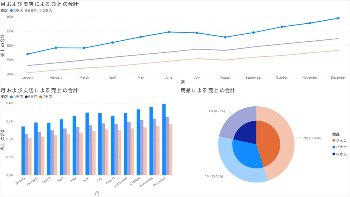
Task: Click the 商品 による 売上 の合計 chart title
Action: pyautogui.click(x=207, y=90)
